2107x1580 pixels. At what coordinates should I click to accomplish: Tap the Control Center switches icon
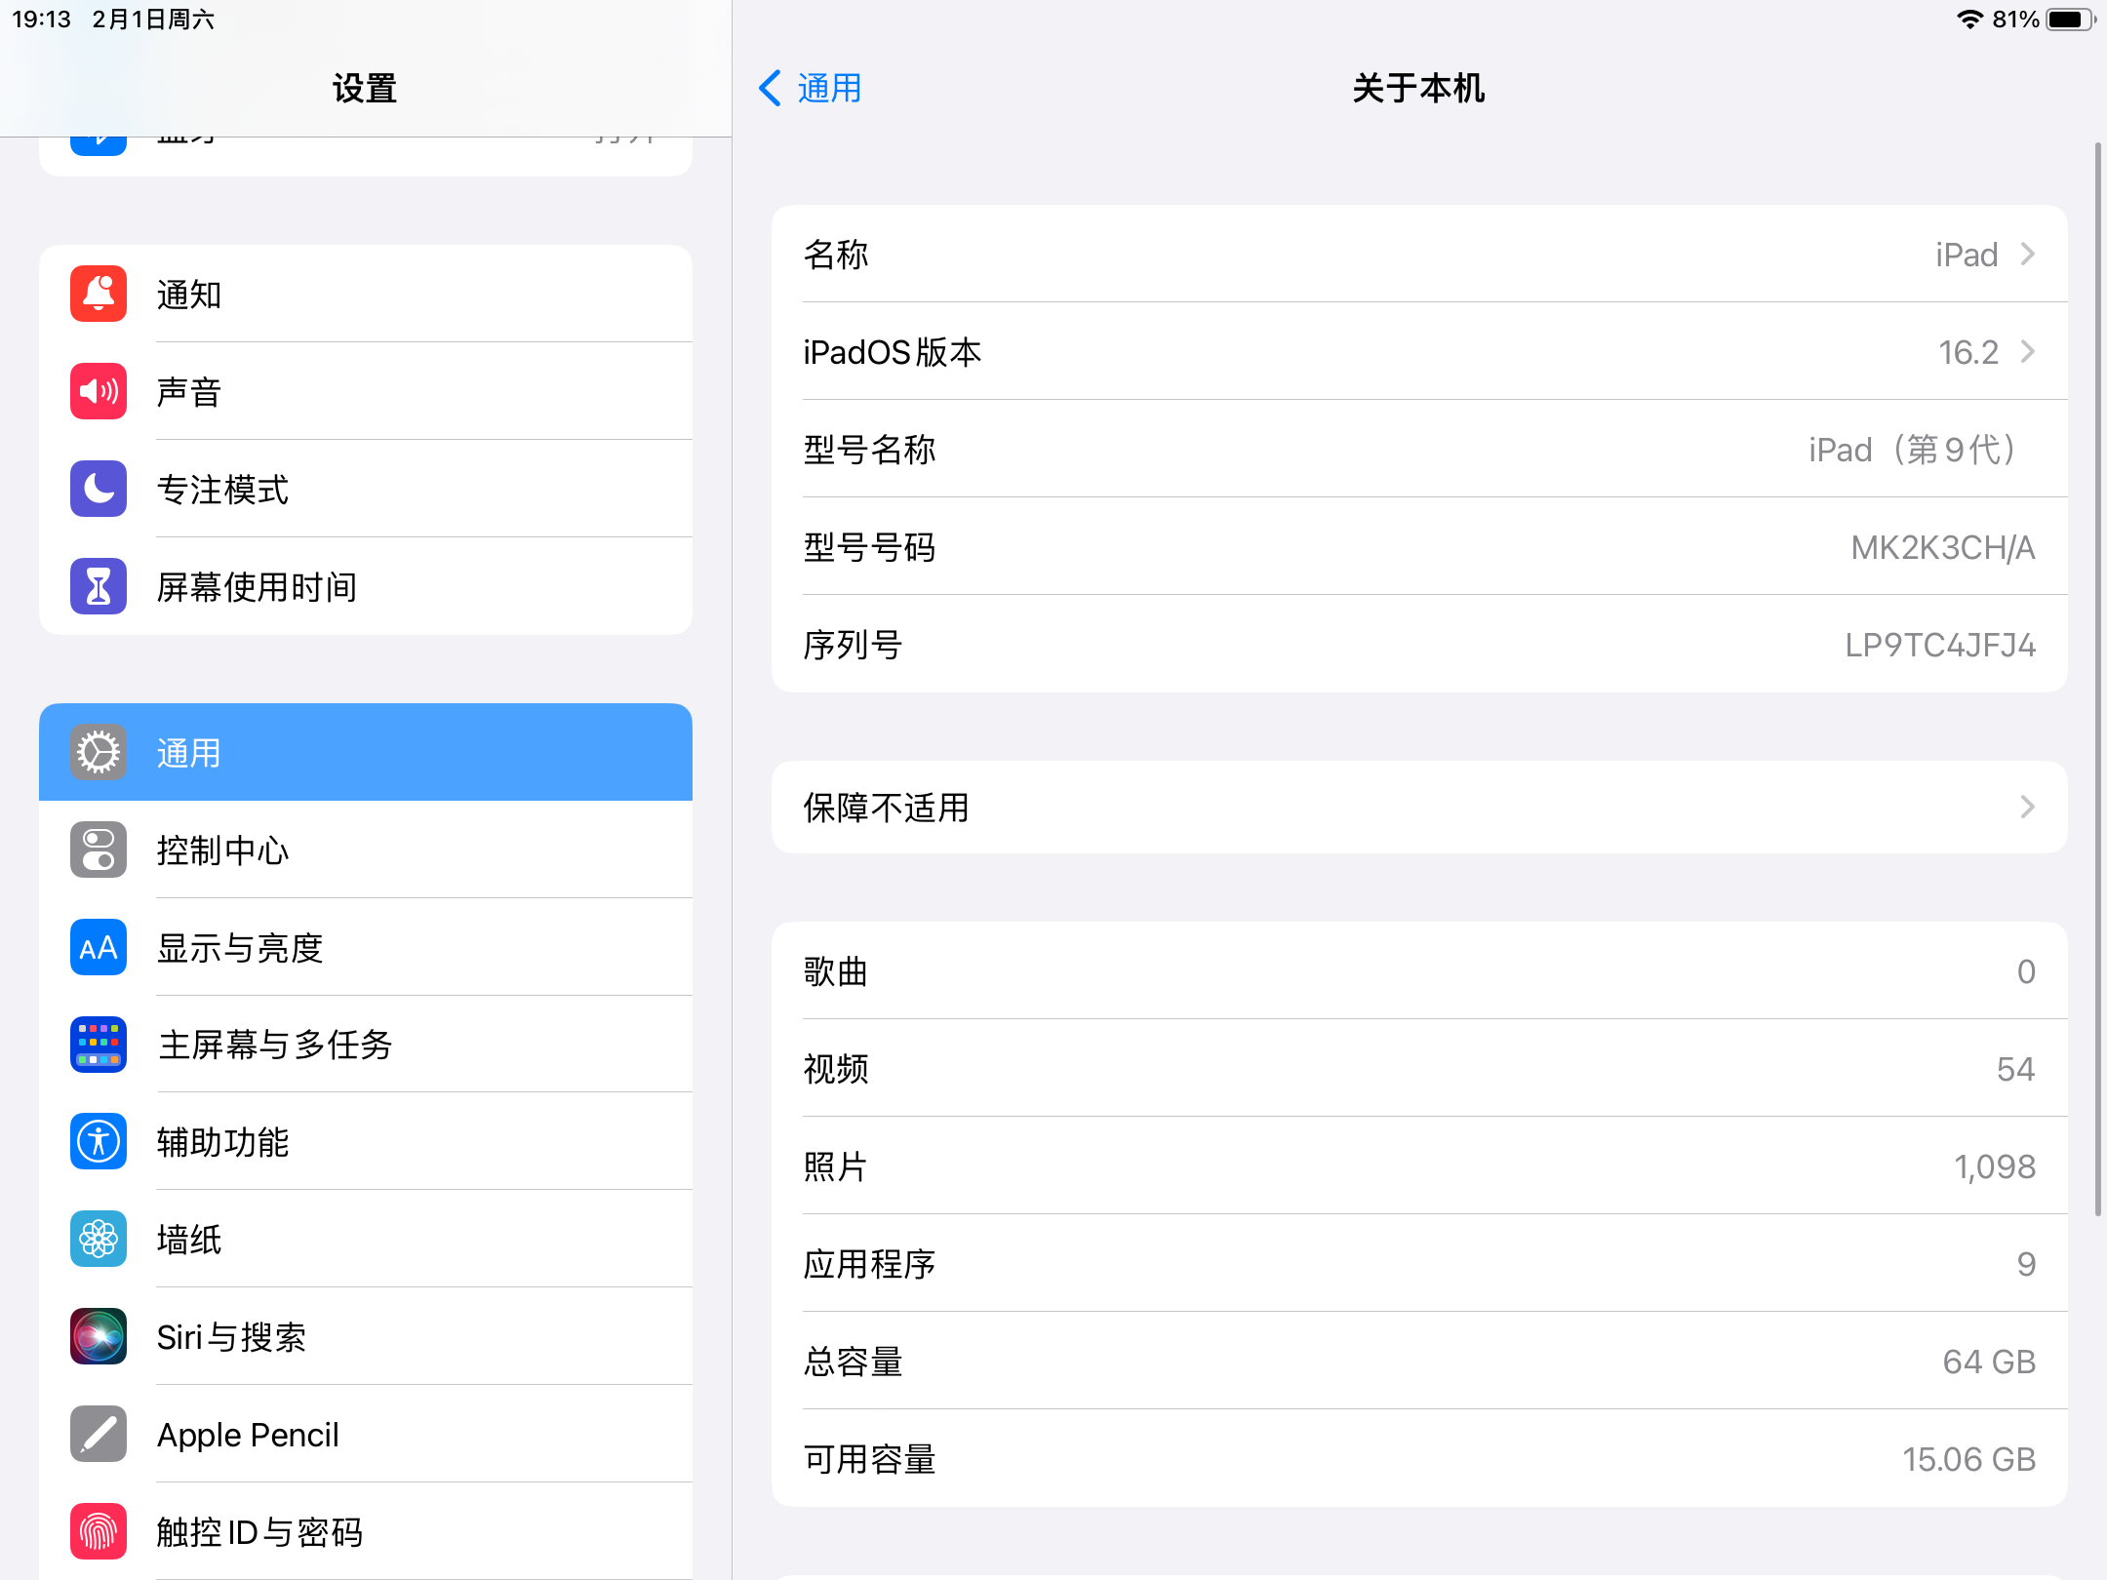tap(99, 849)
